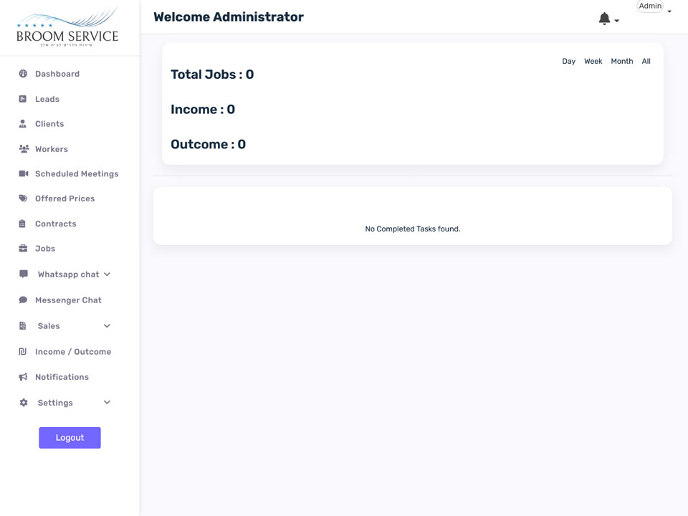Viewport: 688px width, 516px height.
Task: Expand the Whatsapp chat chevron
Action: point(107,274)
